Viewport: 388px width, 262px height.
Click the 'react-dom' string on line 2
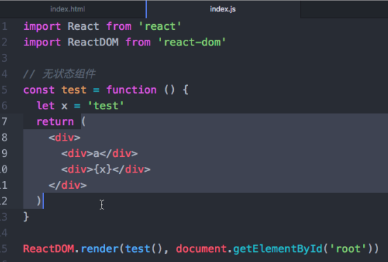click(192, 42)
